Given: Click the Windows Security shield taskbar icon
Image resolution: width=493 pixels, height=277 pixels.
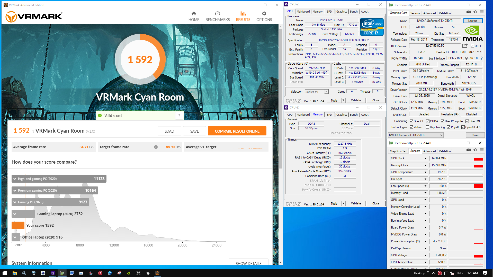Looking at the screenshot, I should (x=110, y=273).
